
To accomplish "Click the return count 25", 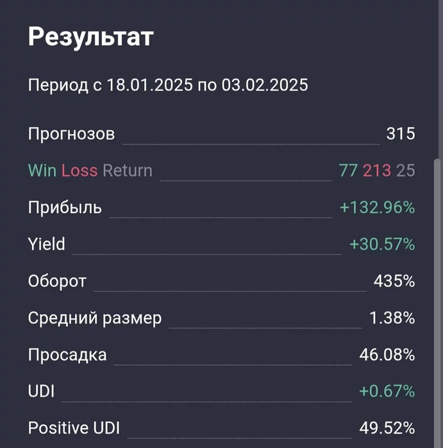I will click(x=406, y=171).
